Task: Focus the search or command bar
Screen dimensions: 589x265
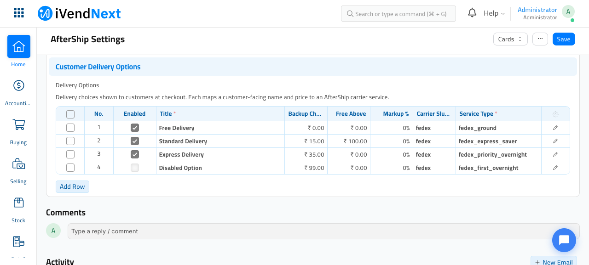Action: coord(398,14)
